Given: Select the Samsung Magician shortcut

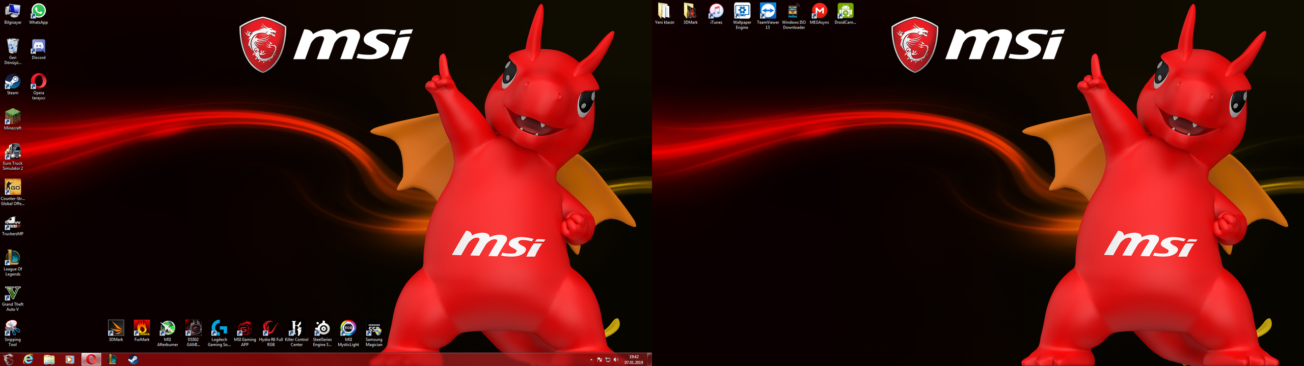Looking at the screenshot, I should coord(374,333).
